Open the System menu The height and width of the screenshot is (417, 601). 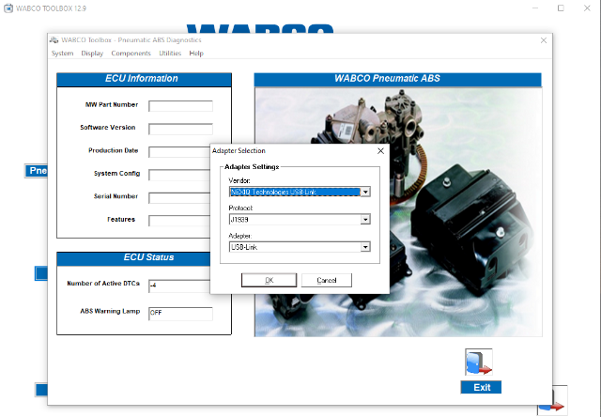click(63, 54)
